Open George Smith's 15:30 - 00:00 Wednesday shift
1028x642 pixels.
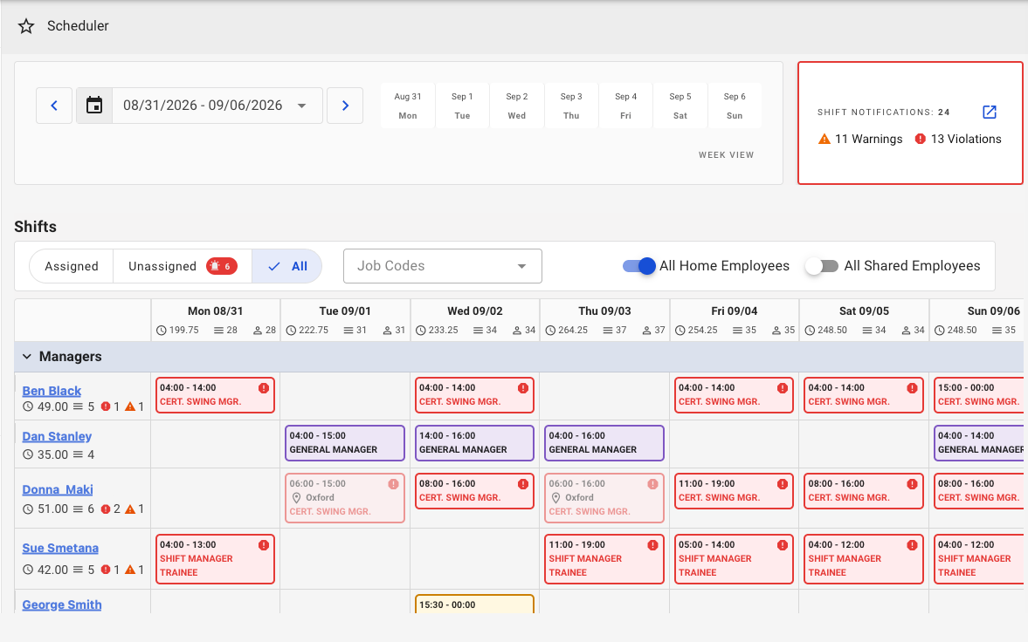[x=474, y=604]
